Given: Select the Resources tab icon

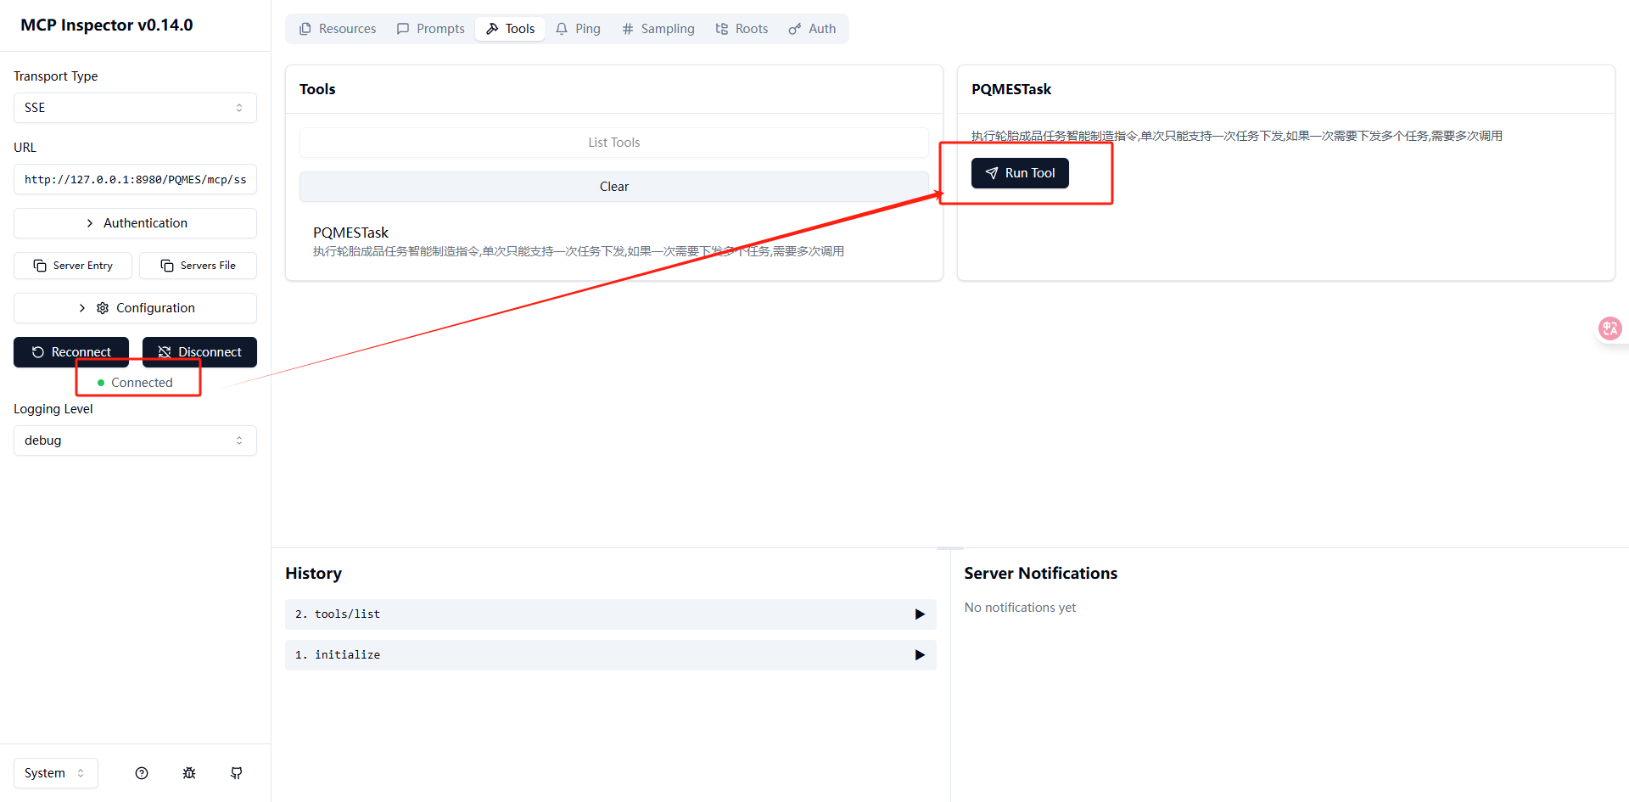Looking at the screenshot, I should tap(305, 28).
